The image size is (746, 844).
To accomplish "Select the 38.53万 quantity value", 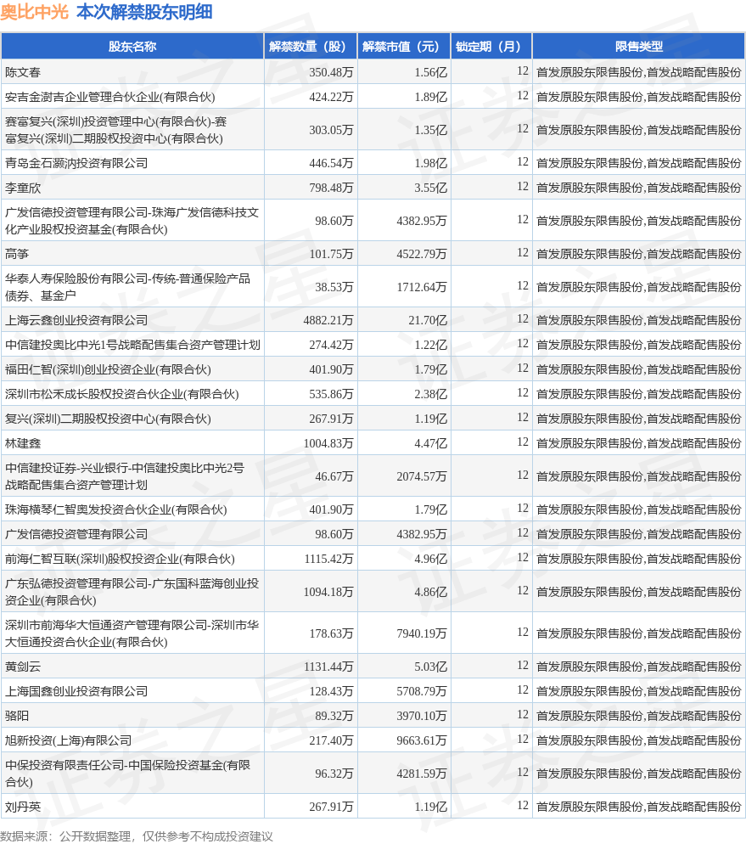I will click(x=334, y=288).
